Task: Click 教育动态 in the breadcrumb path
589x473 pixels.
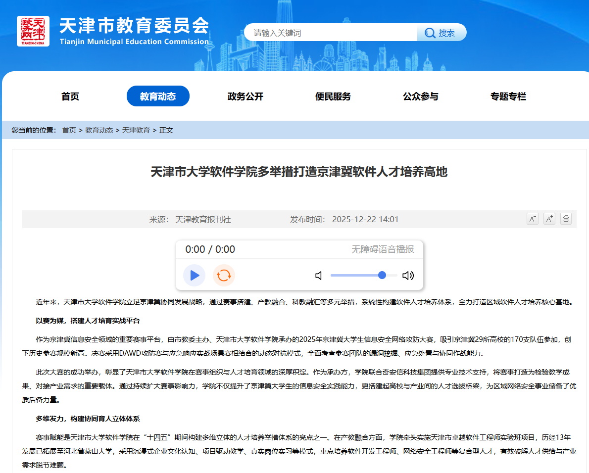Action: click(x=99, y=130)
